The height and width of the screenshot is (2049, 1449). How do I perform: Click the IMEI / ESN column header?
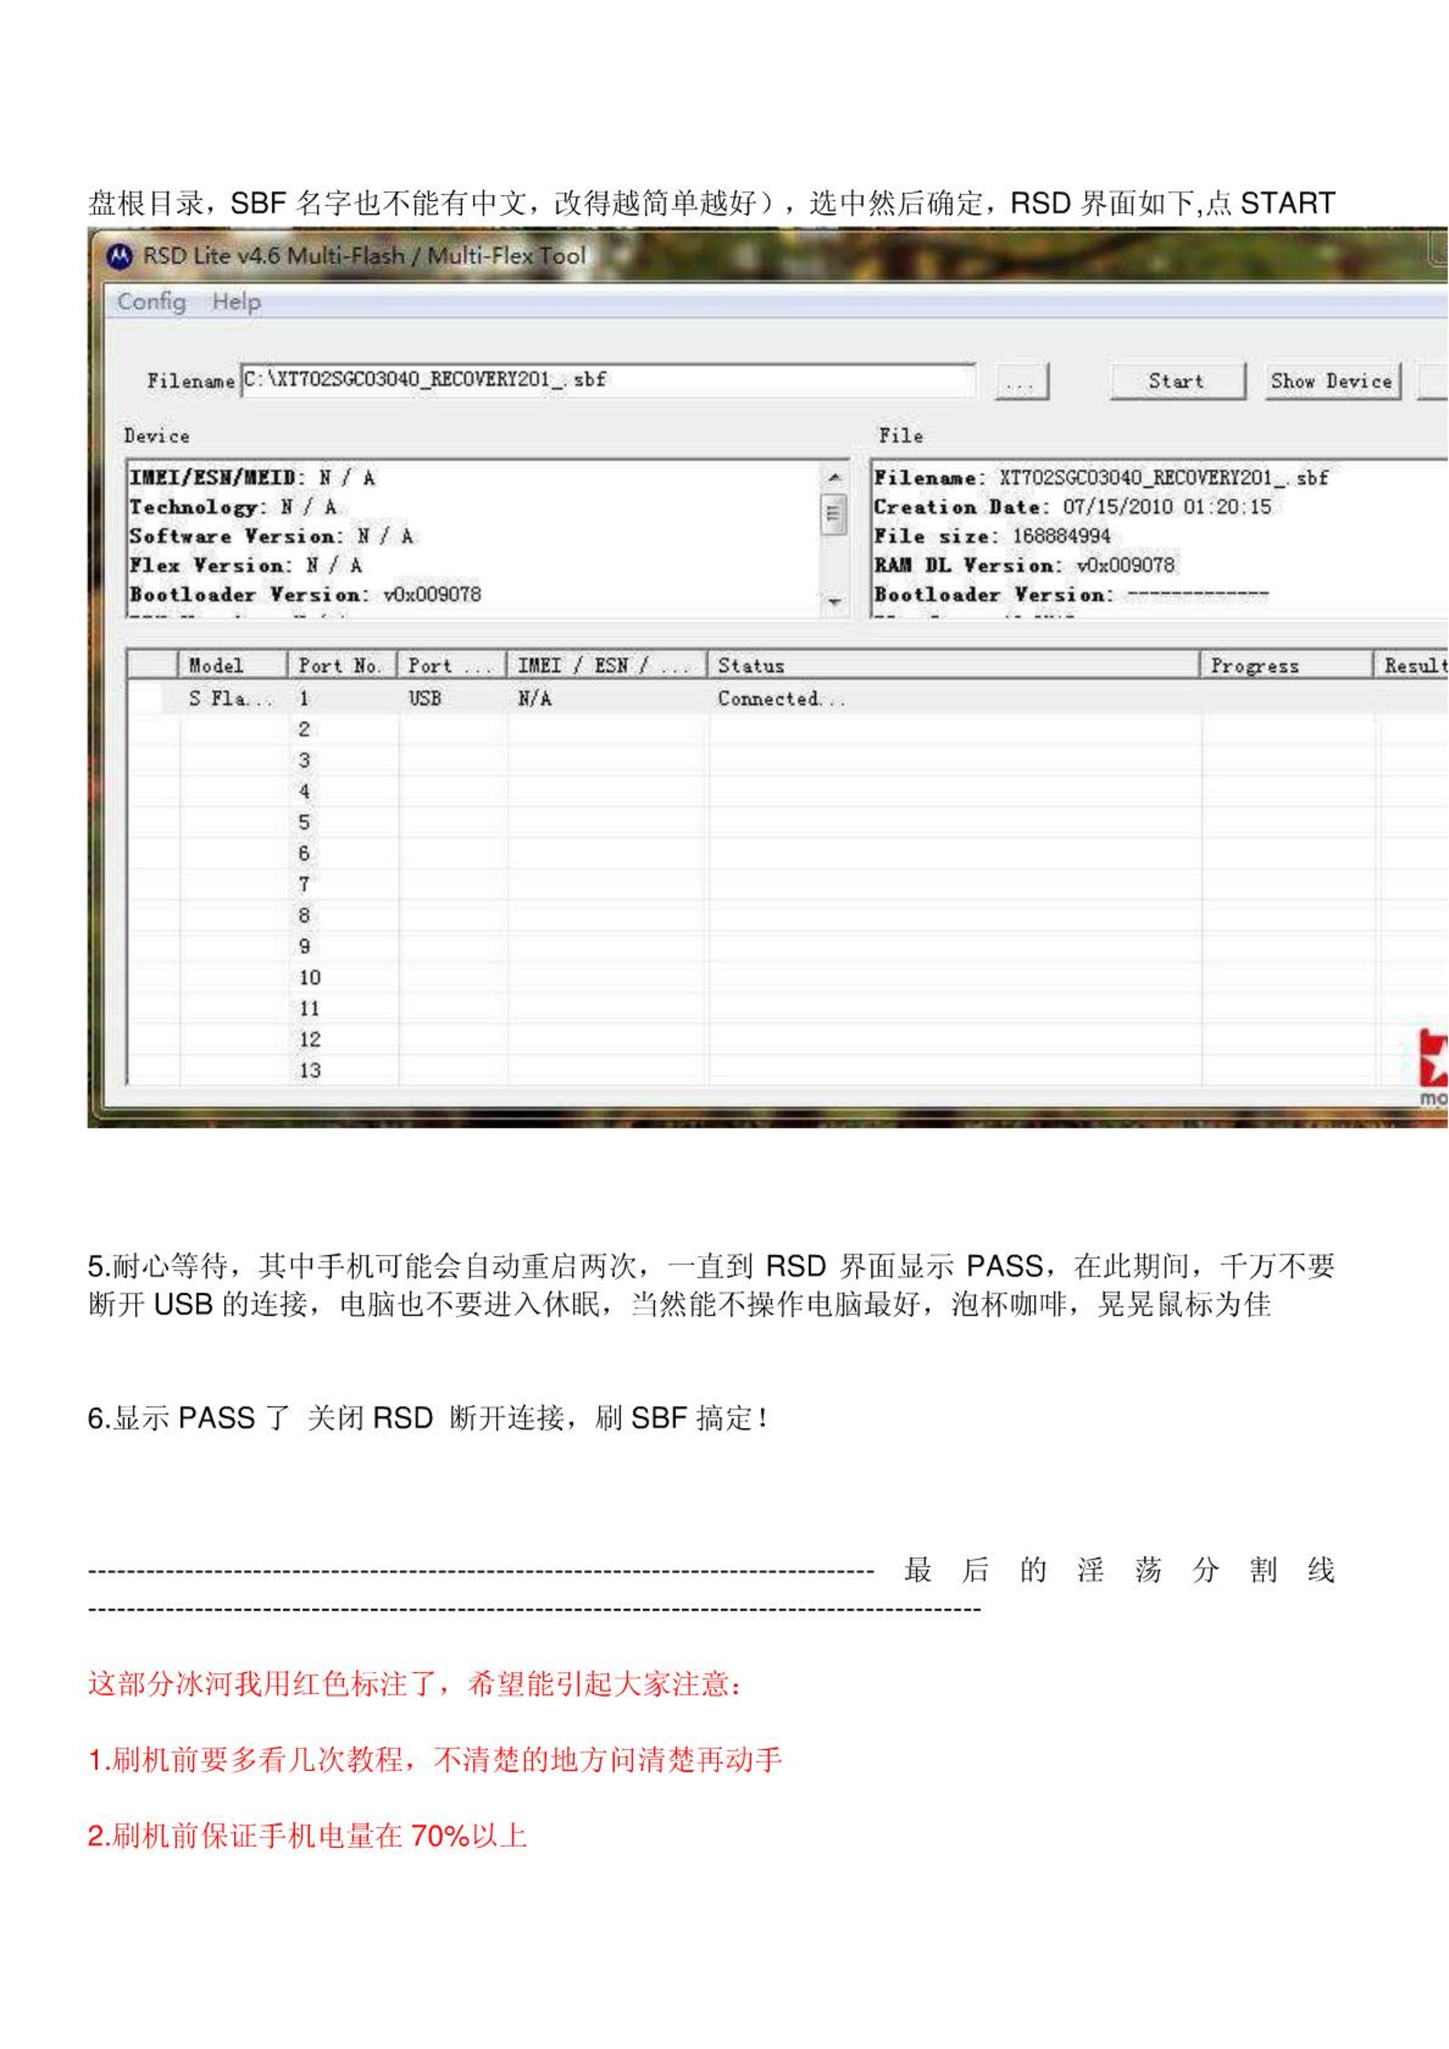(607, 665)
